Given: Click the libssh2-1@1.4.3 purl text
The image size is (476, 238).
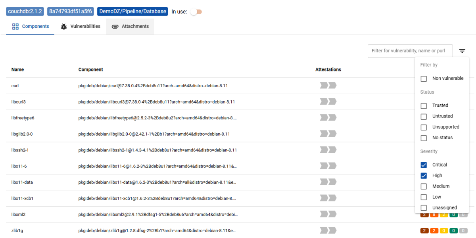Looking at the screenshot, I should point(157,150).
